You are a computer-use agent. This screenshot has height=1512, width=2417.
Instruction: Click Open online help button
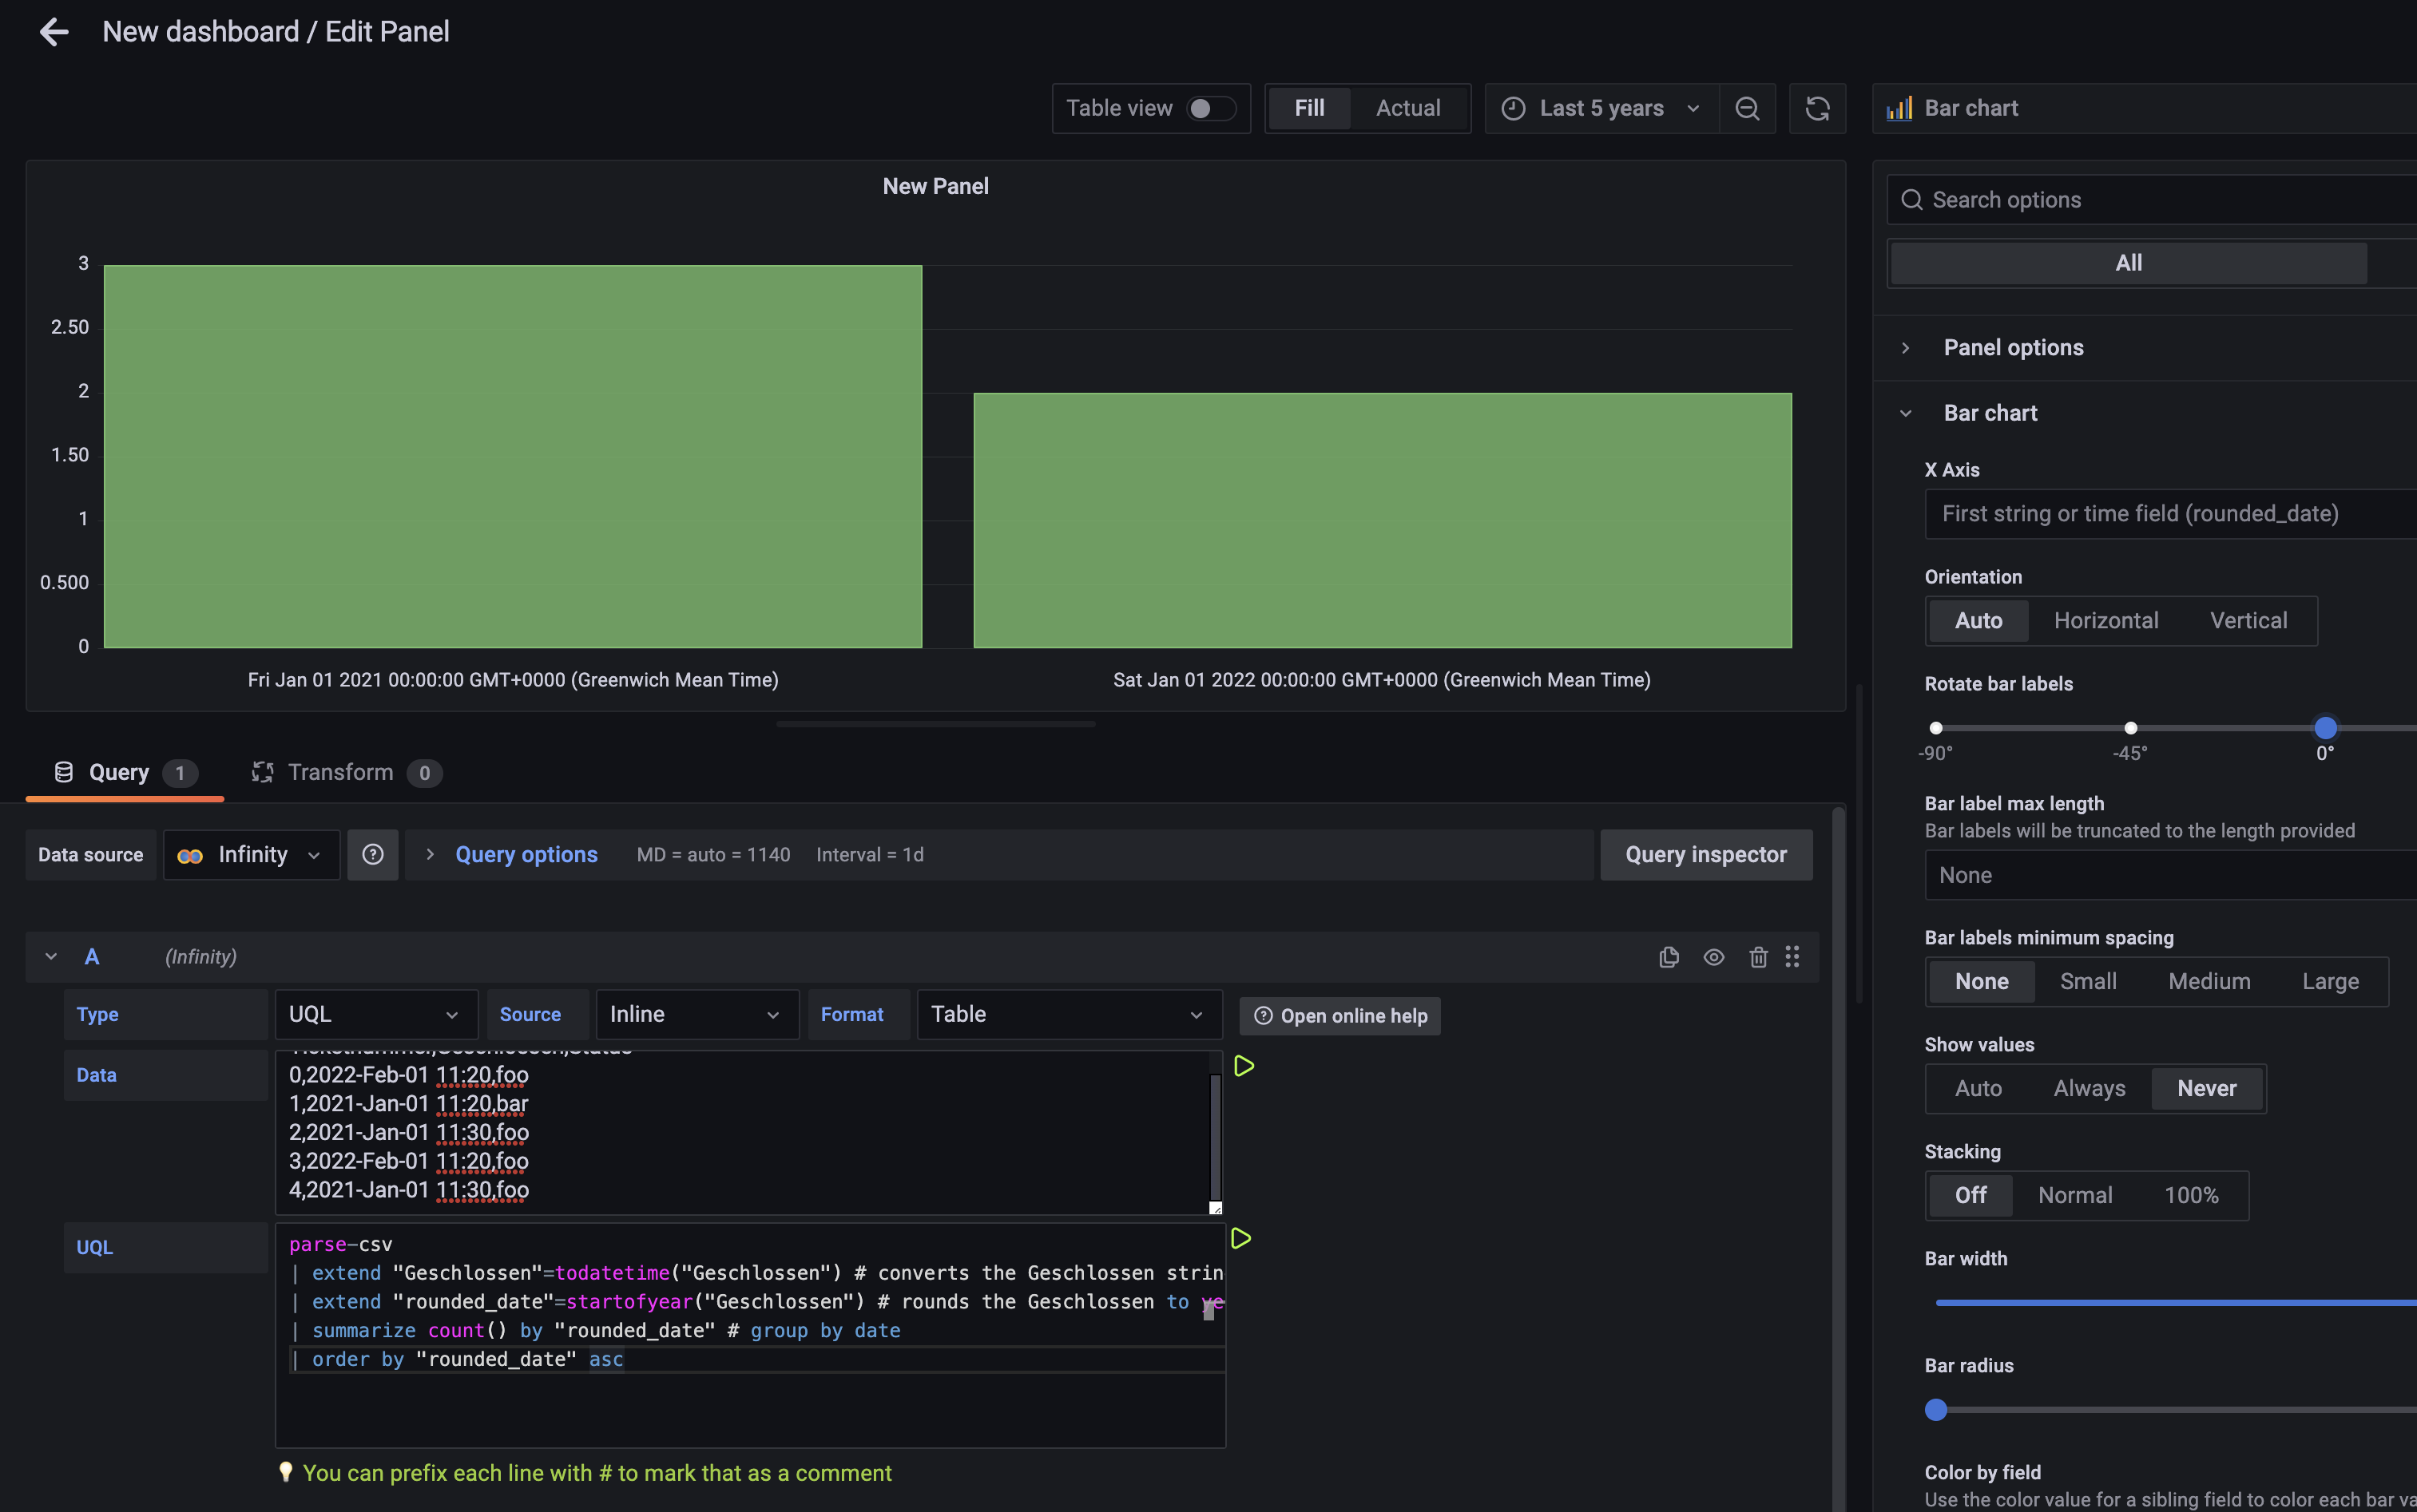click(1339, 1015)
